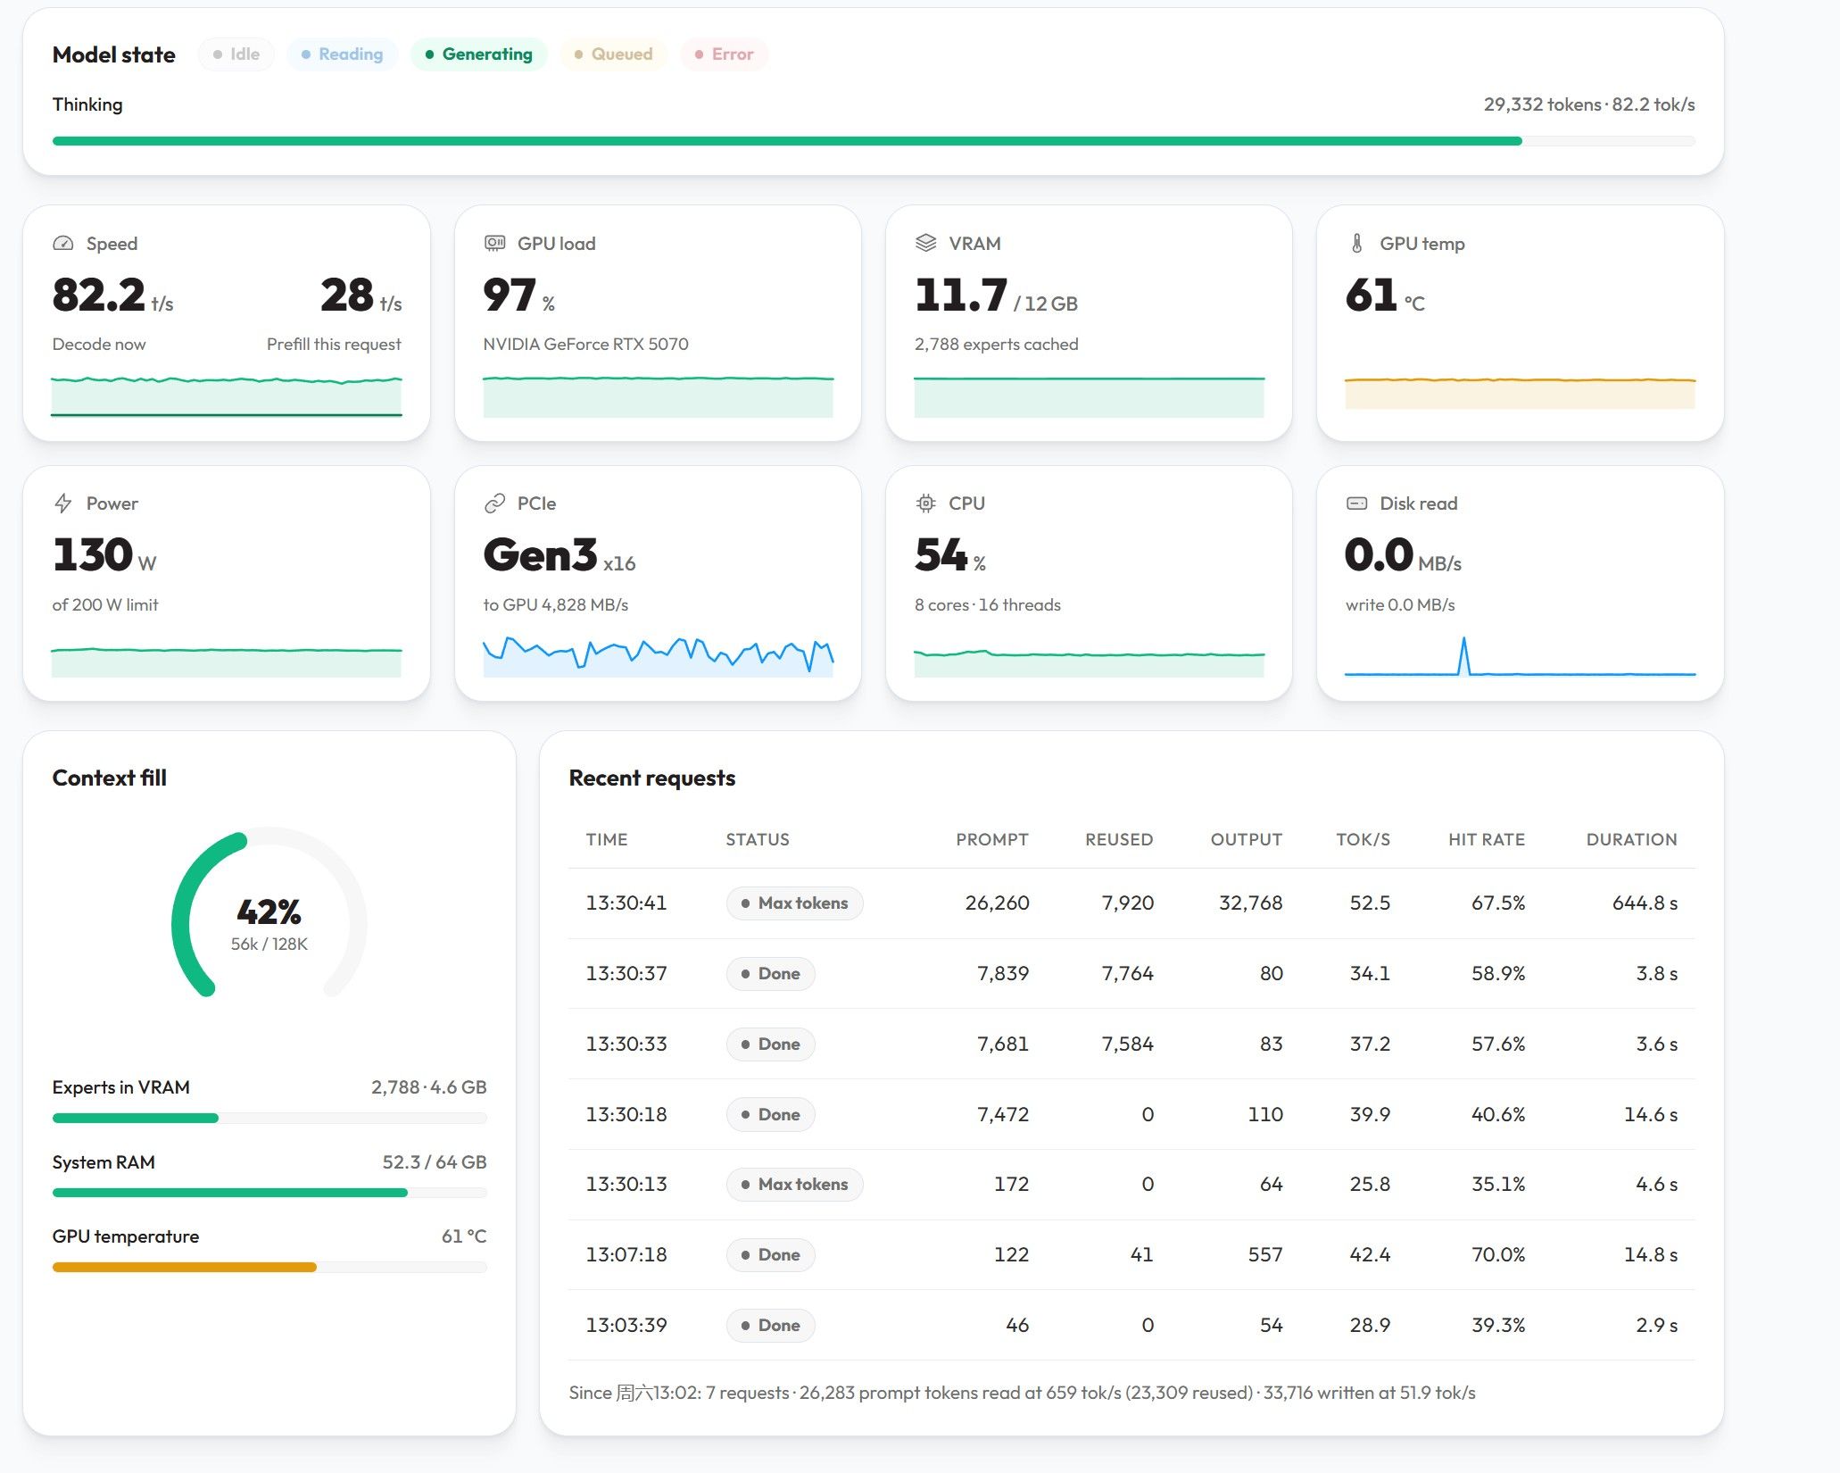Select the Reading state pill

click(343, 54)
